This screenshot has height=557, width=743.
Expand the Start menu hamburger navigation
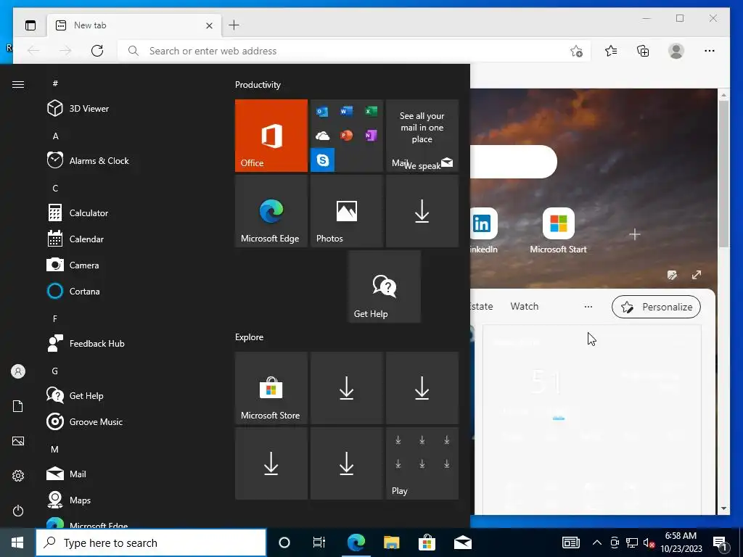point(18,84)
